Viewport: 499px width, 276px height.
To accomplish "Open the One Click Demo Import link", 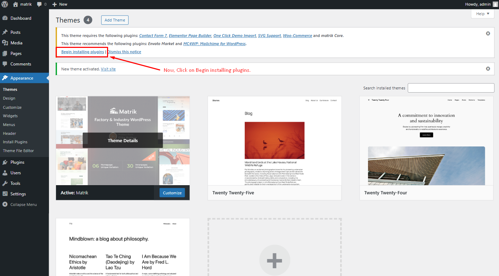I will click(x=235, y=36).
